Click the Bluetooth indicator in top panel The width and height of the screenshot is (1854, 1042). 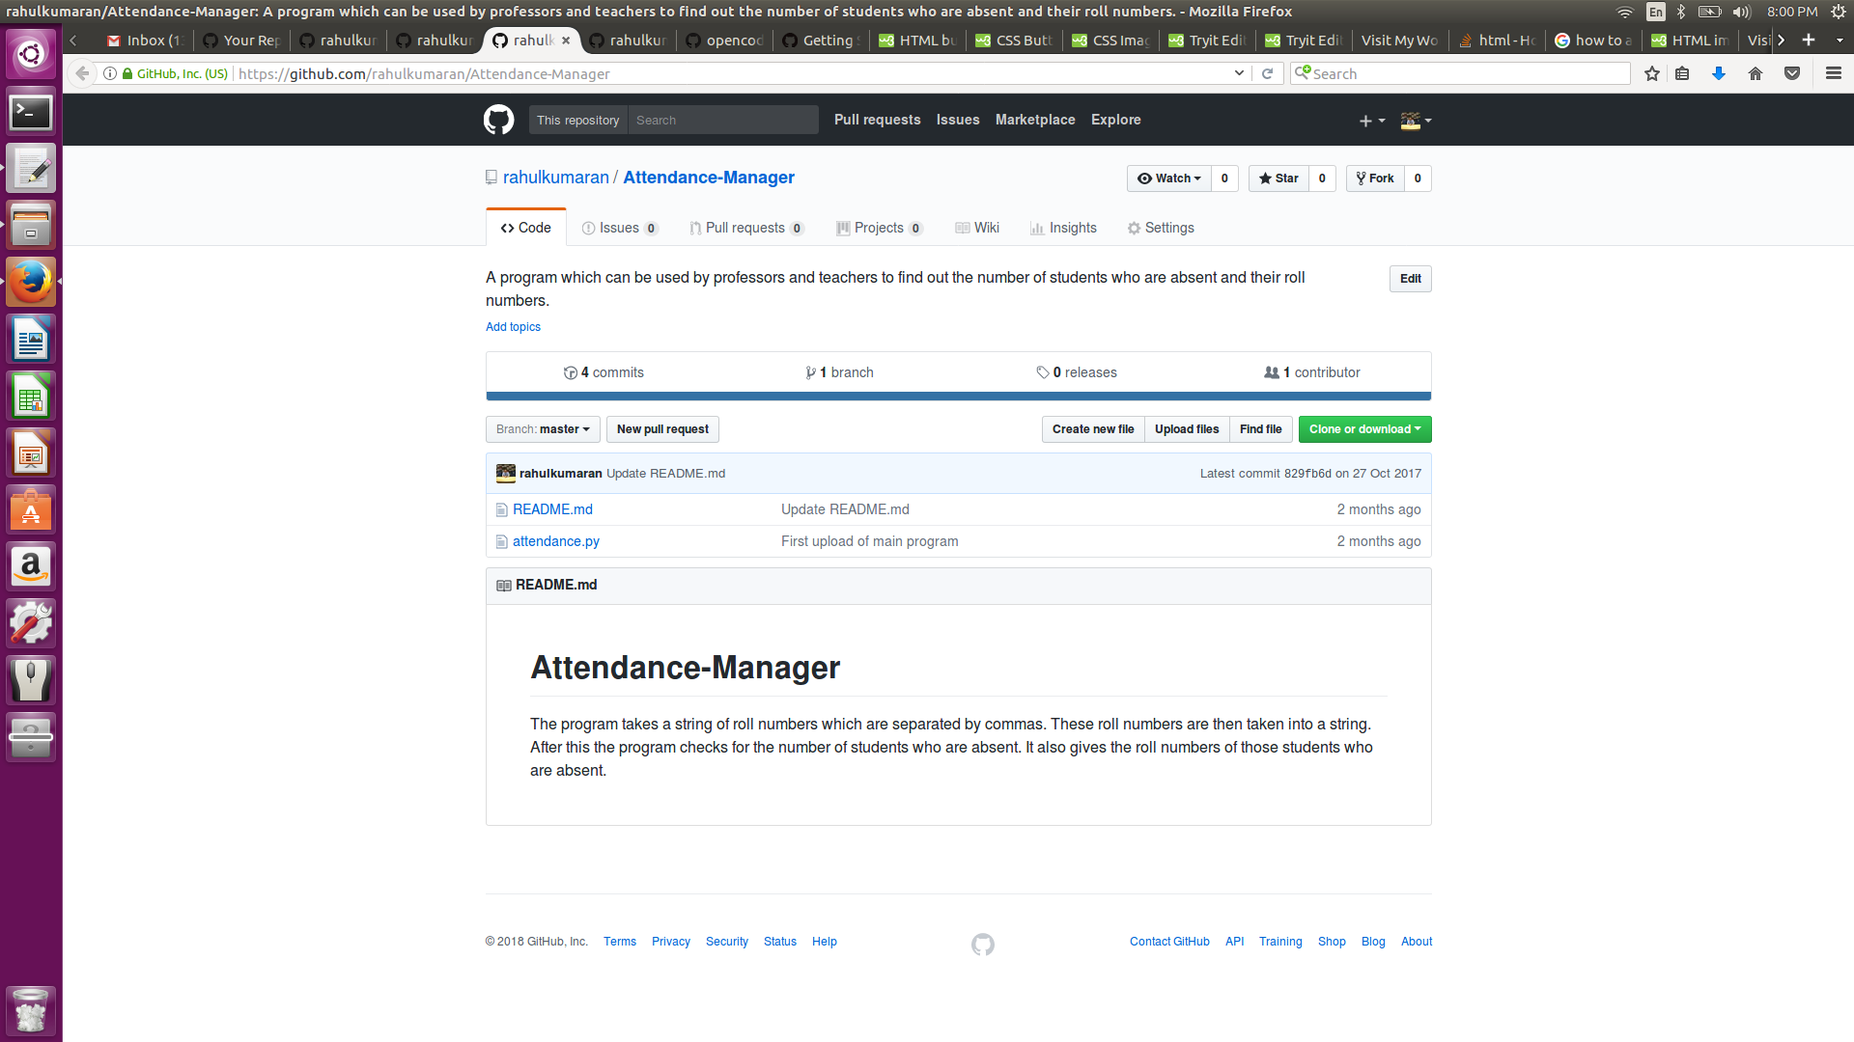[1681, 12]
